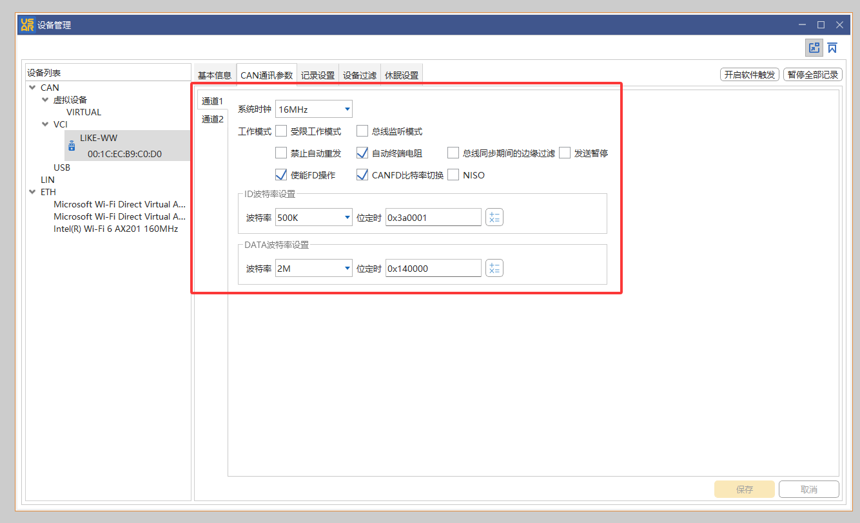Screen dimensions: 860x523
Task: Click the 0x3a0001 bit timing input field
Action: point(433,217)
